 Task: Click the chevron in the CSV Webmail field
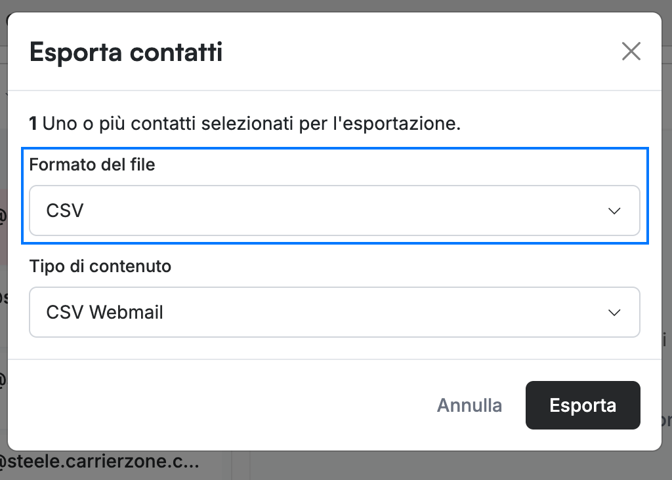(614, 313)
